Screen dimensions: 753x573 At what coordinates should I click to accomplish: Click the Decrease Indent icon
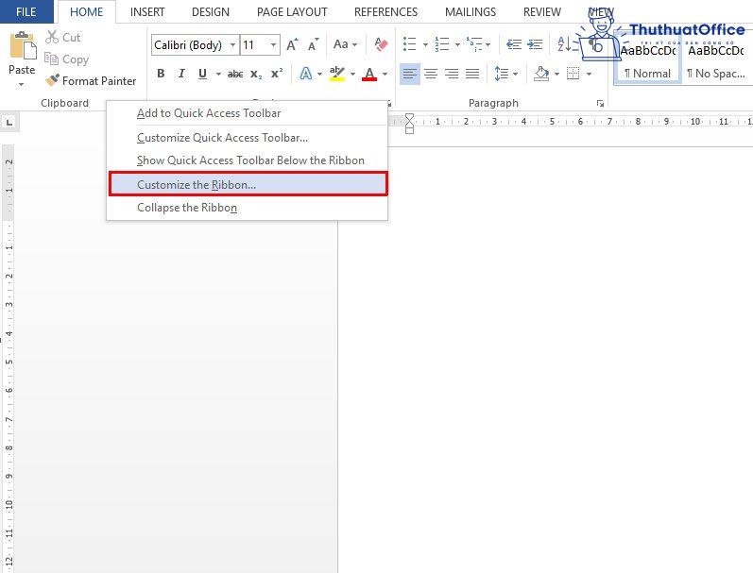(514, 44)
